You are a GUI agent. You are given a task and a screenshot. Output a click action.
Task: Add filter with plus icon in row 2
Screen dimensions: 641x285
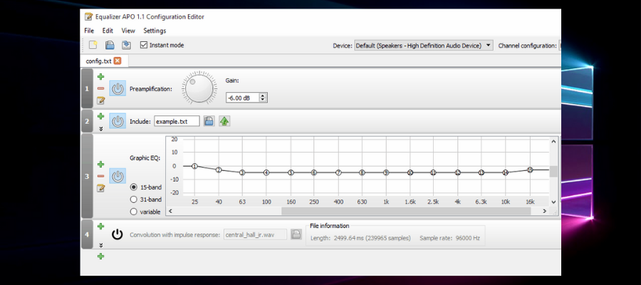[x=100, y=116]
